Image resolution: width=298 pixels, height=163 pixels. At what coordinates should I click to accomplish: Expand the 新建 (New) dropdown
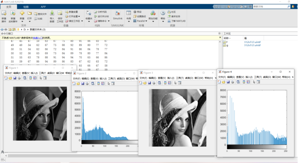tap(22, 21)
